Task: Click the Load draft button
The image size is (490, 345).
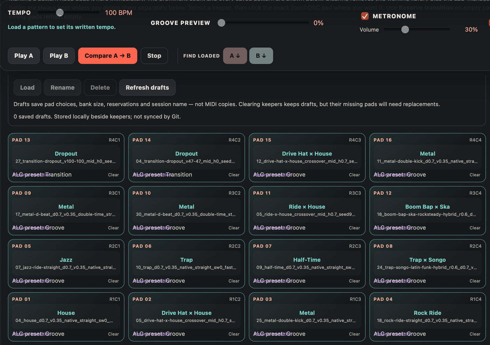Action: coord(27,87)
